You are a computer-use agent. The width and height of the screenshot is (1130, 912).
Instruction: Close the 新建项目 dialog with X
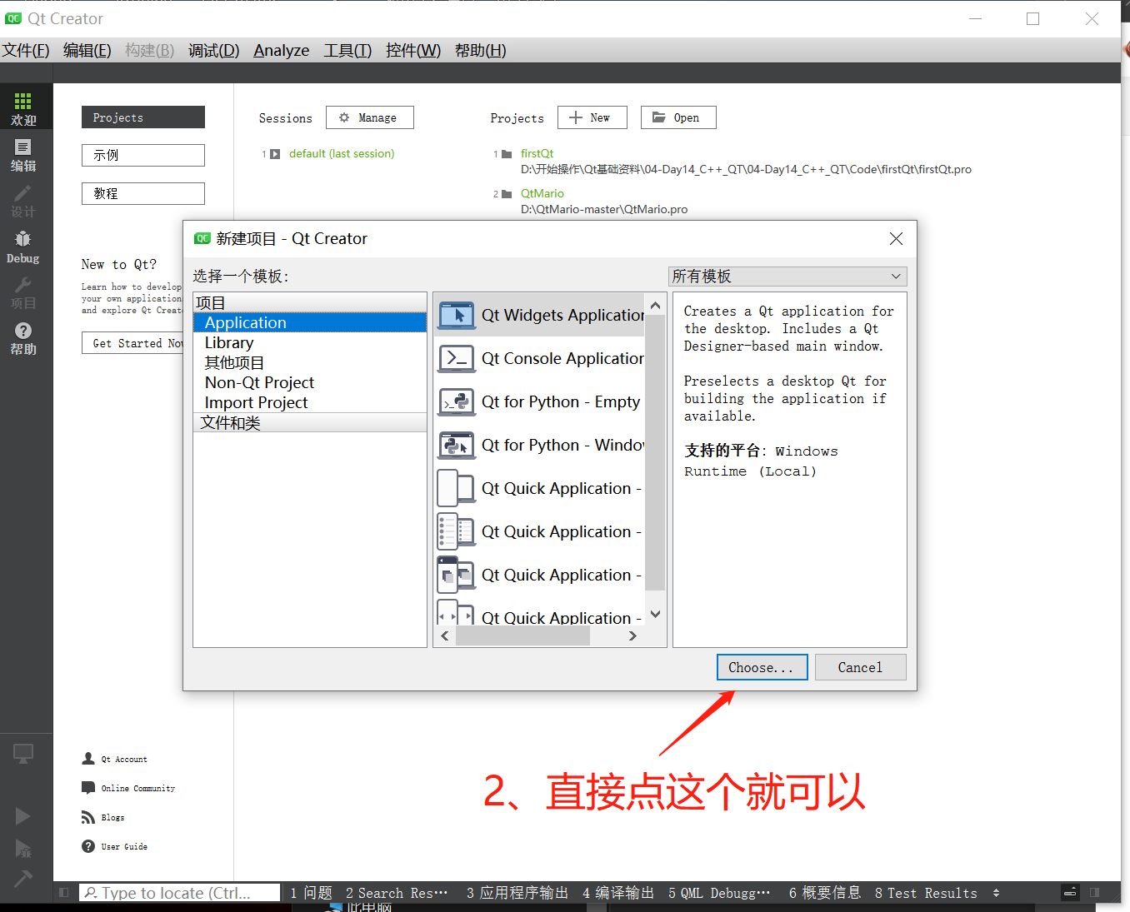click(x=896, y=238)
